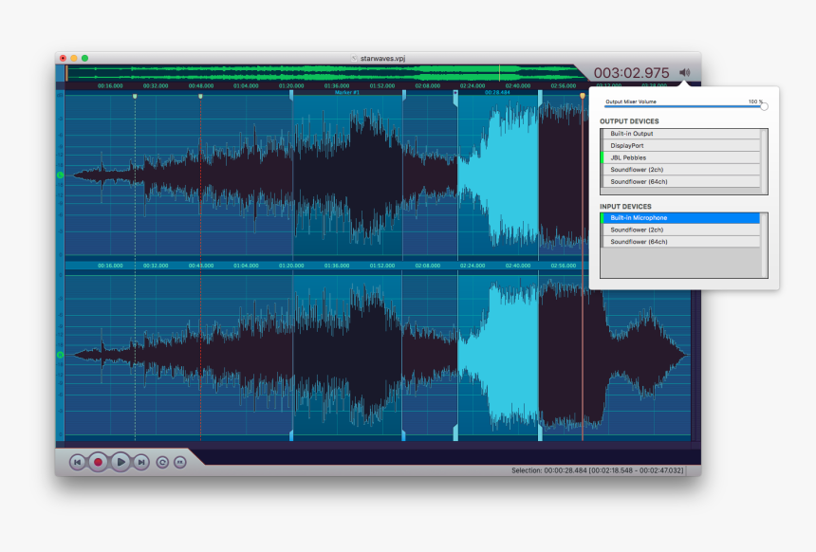Click the 01:04.000 label on middle ruler
Image resolution: width=816 pixels, height=552 pixels.
tap(246, 266)
